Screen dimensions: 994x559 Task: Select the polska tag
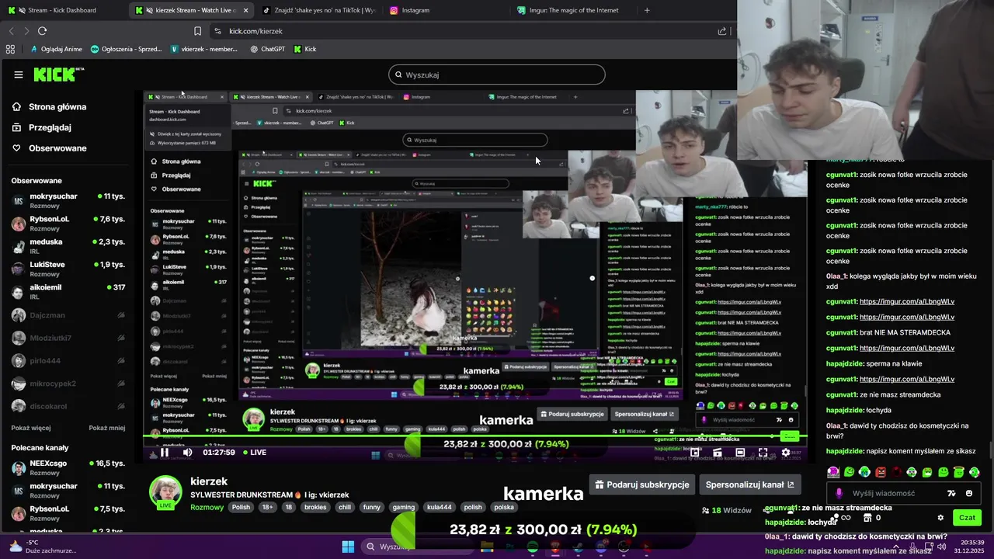click(x=504, y=507)
